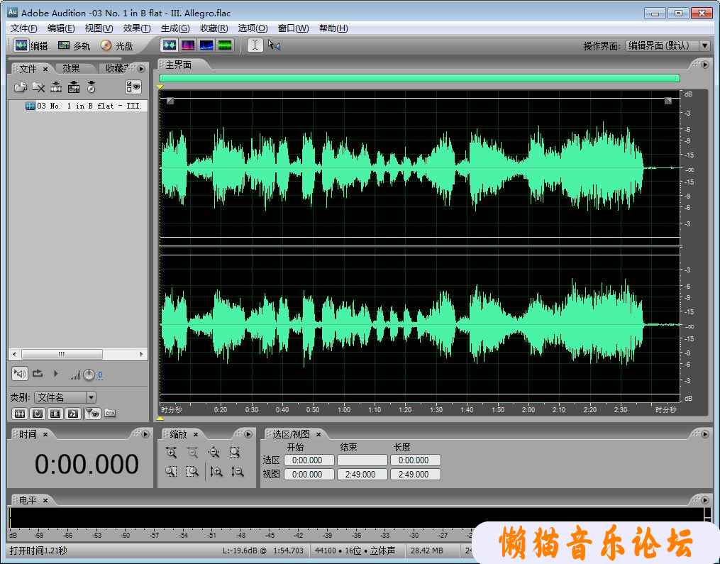This screenshot has height=564, width=720.
Task: Click the insert into CD list icon
Action: [91, 87]
